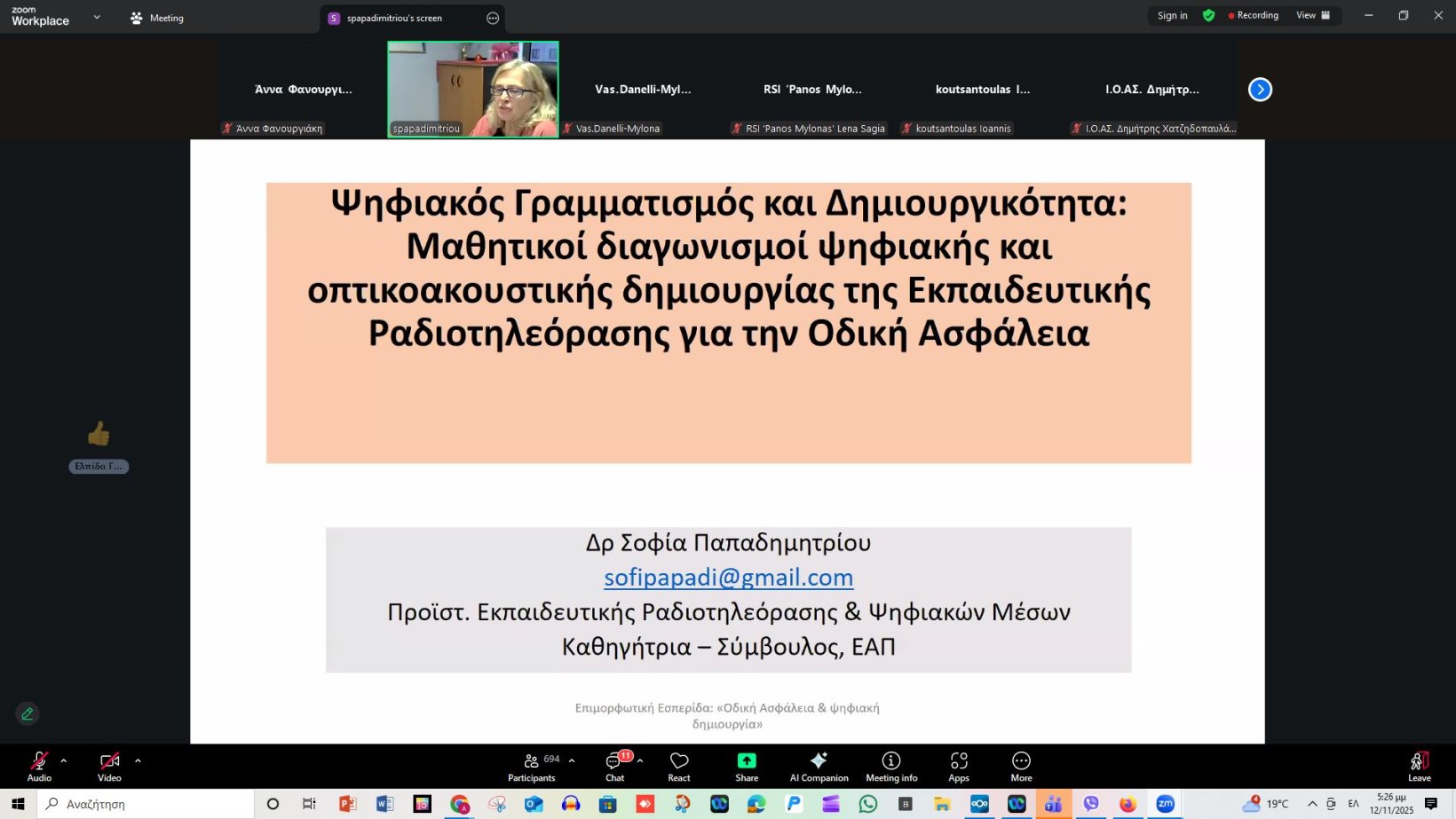
Task: Switch to the Meeting tab
Action: [157, 18]
